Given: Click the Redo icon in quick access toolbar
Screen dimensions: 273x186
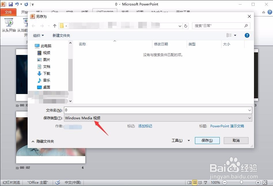Looking at the screenshot, I should pyautogui.click(x=26, y=4).
